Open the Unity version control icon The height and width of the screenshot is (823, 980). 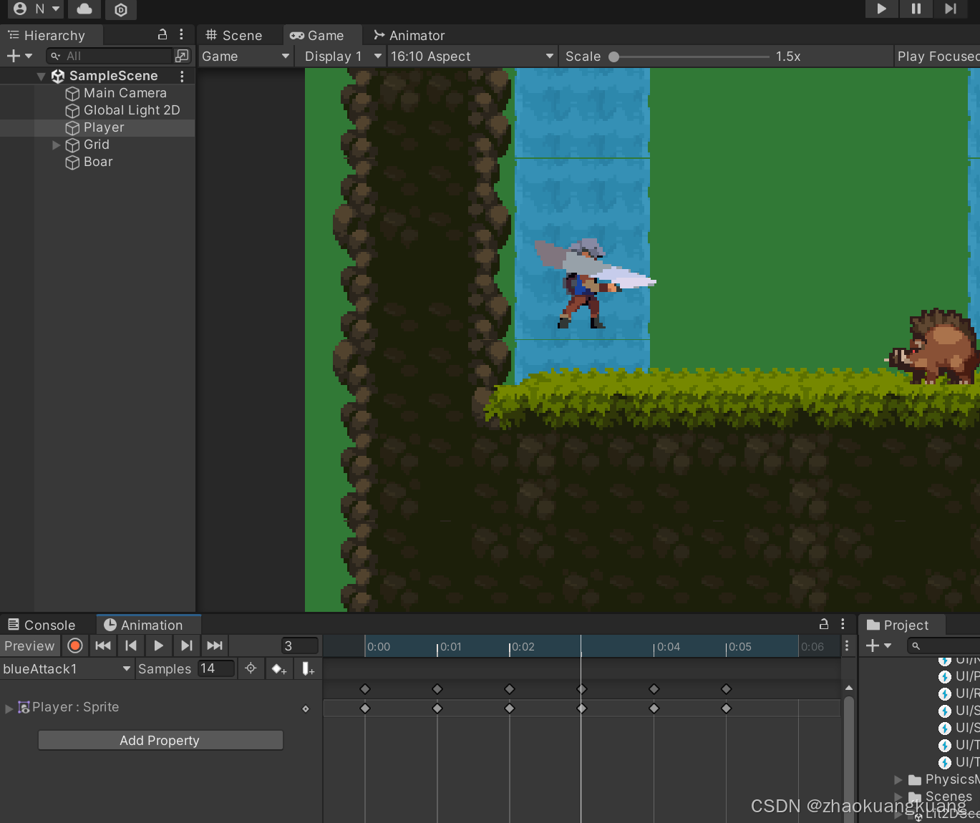121,9
